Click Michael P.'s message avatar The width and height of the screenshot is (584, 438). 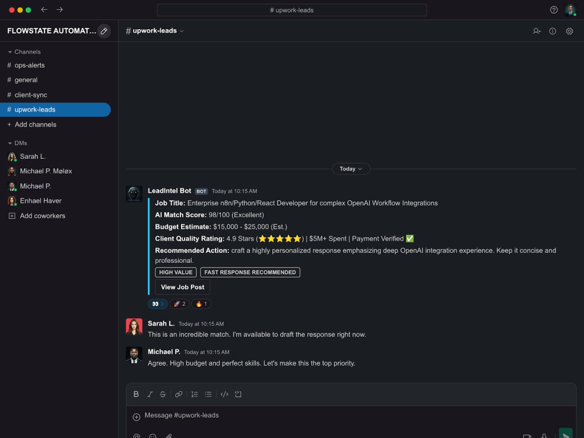(134, 355)
